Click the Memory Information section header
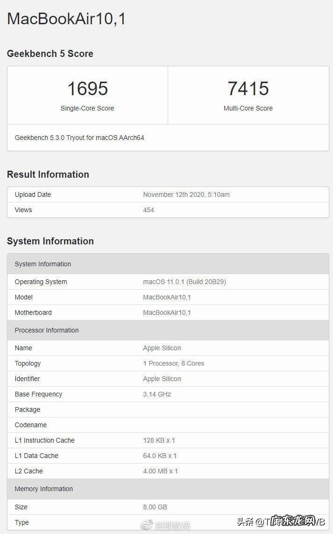 point(44,489)
